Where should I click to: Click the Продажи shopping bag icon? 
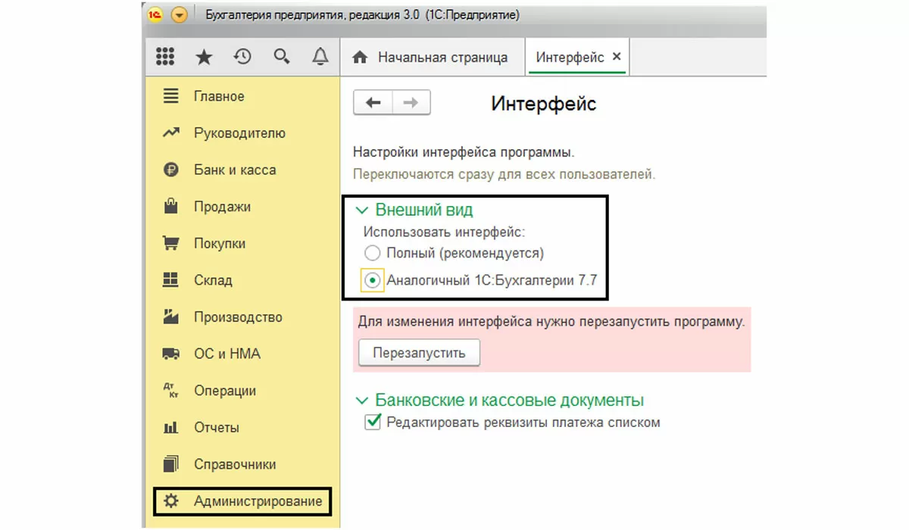pyautogui.click(x=171, y=206)
